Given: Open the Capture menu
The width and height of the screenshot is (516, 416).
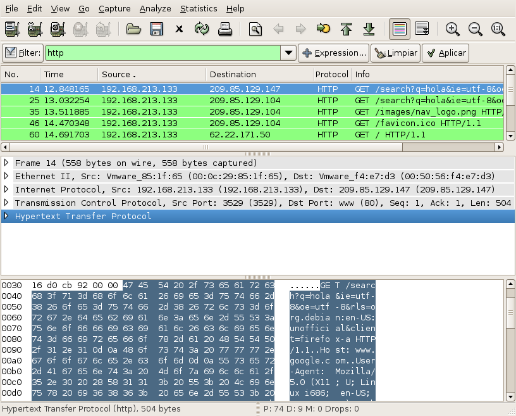Looking at the screenshot, I should tap(114, 9).
